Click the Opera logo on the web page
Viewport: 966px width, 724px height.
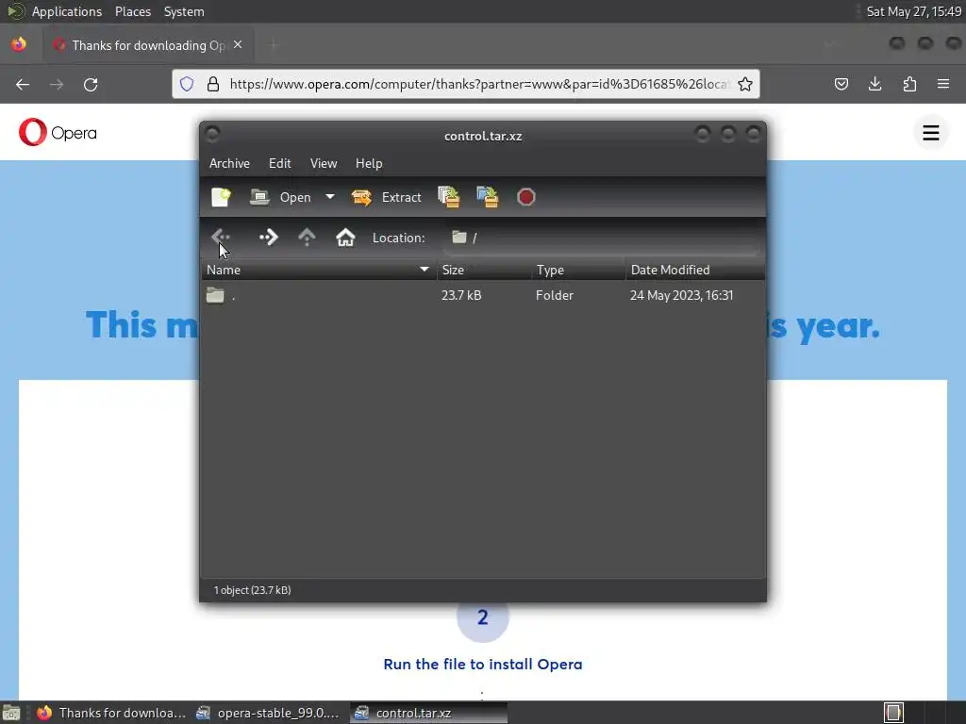tap(58, 132)
